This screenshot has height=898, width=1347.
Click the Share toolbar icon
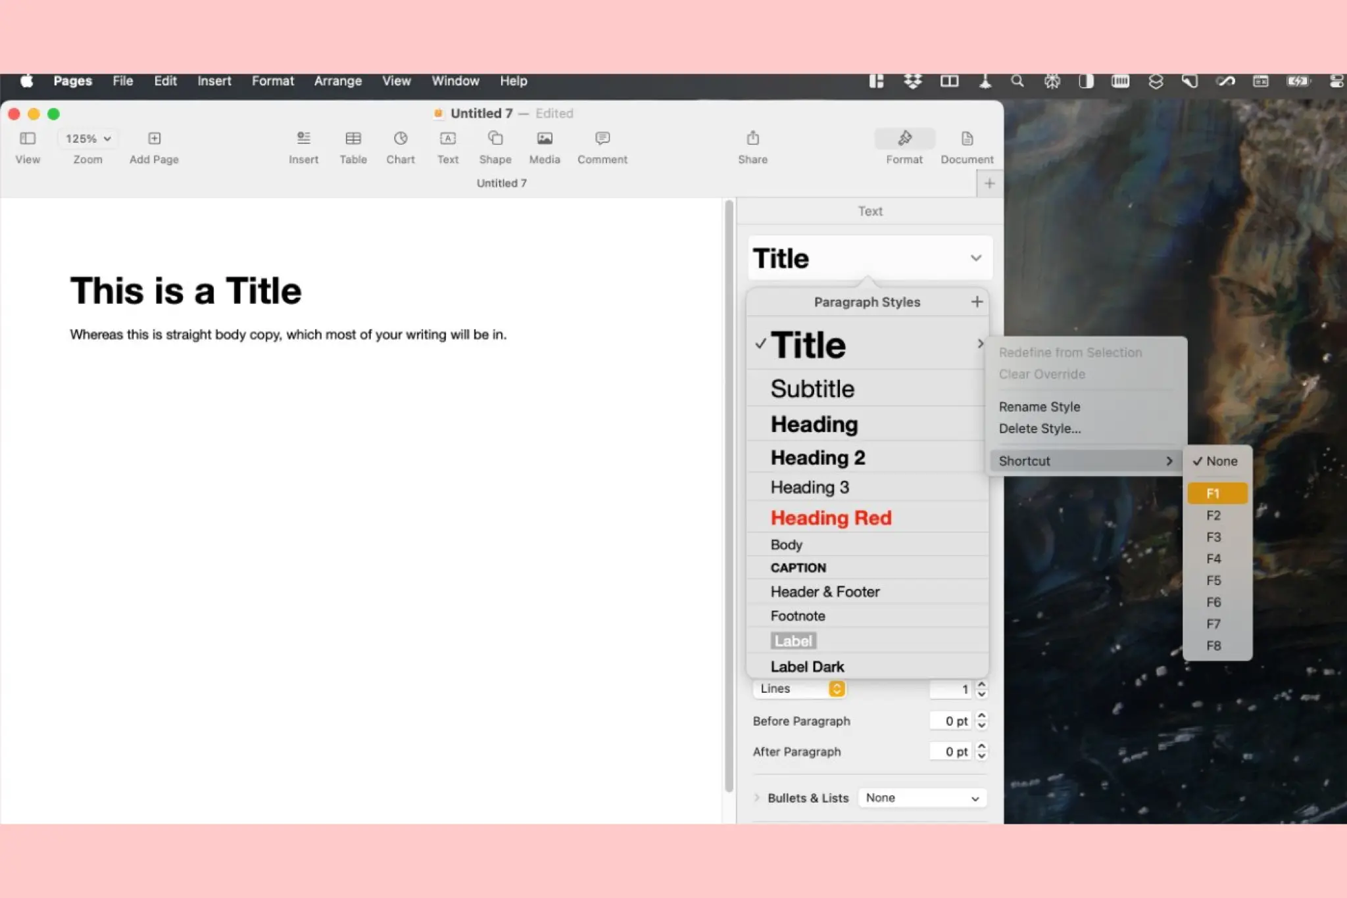point(753,138)
